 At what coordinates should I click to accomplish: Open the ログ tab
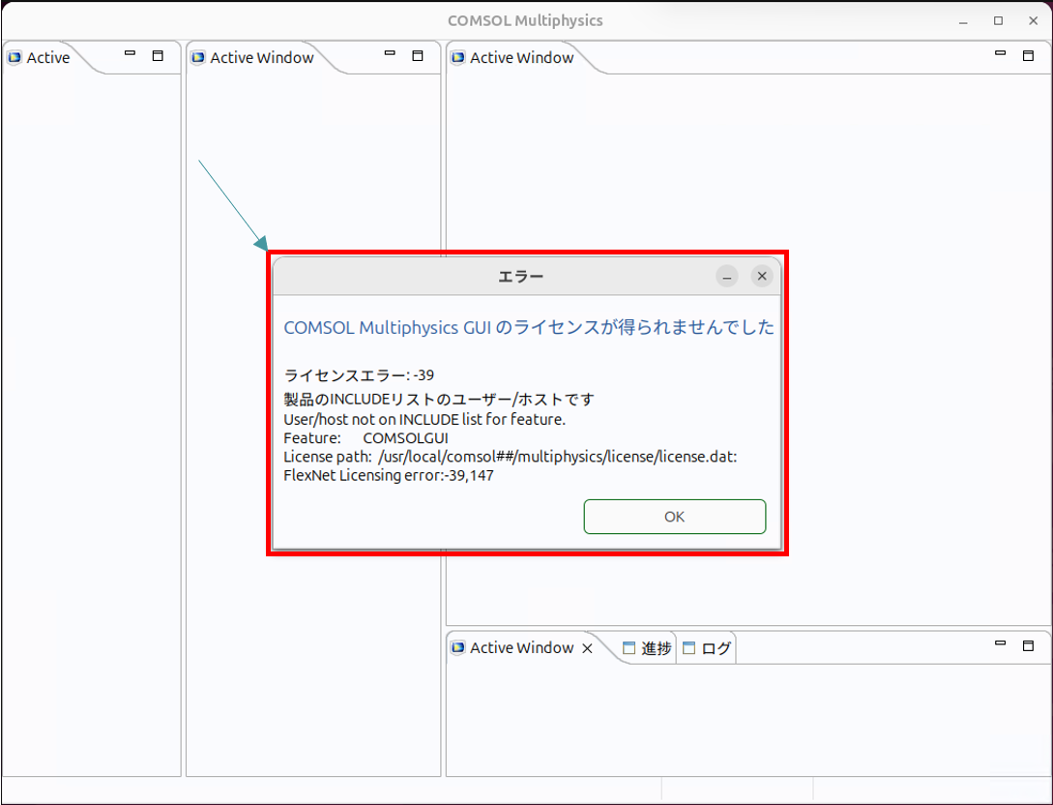708,649
